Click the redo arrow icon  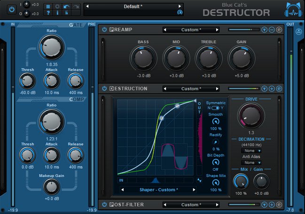tap(76, 7)
